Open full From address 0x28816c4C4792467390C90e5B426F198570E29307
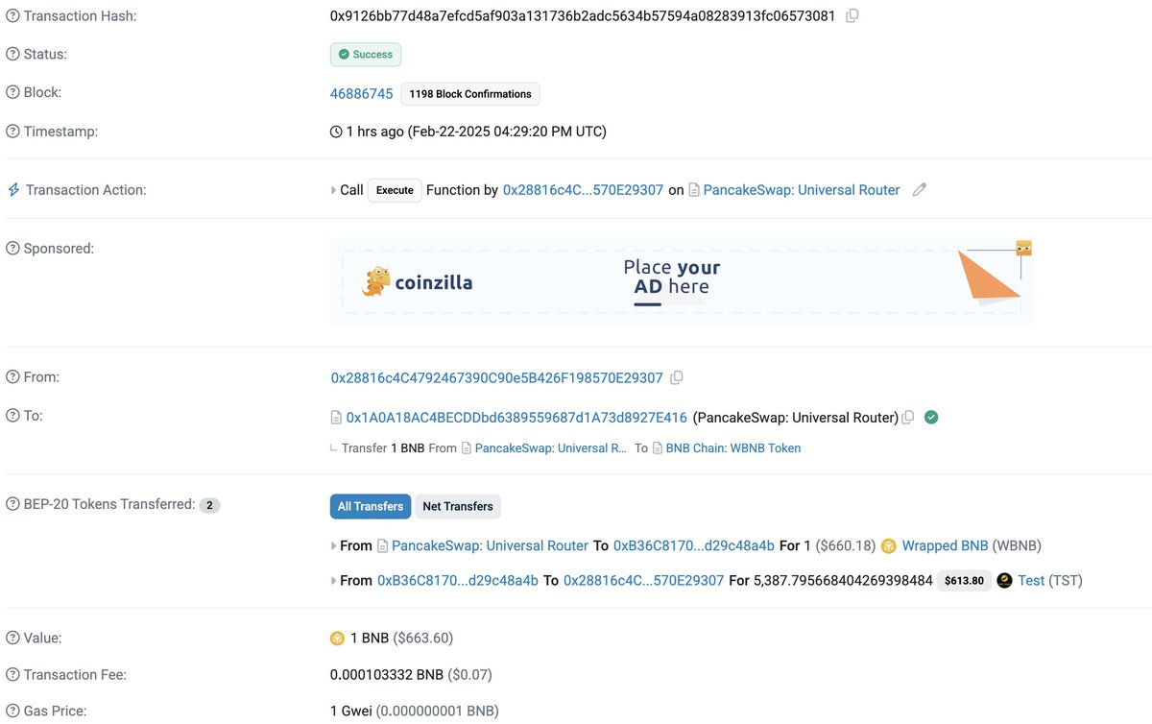The image size is (1152, 724). [496, 377]
